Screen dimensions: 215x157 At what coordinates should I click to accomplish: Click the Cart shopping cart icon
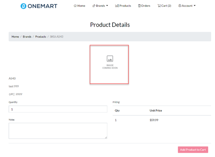coord(159,6)
